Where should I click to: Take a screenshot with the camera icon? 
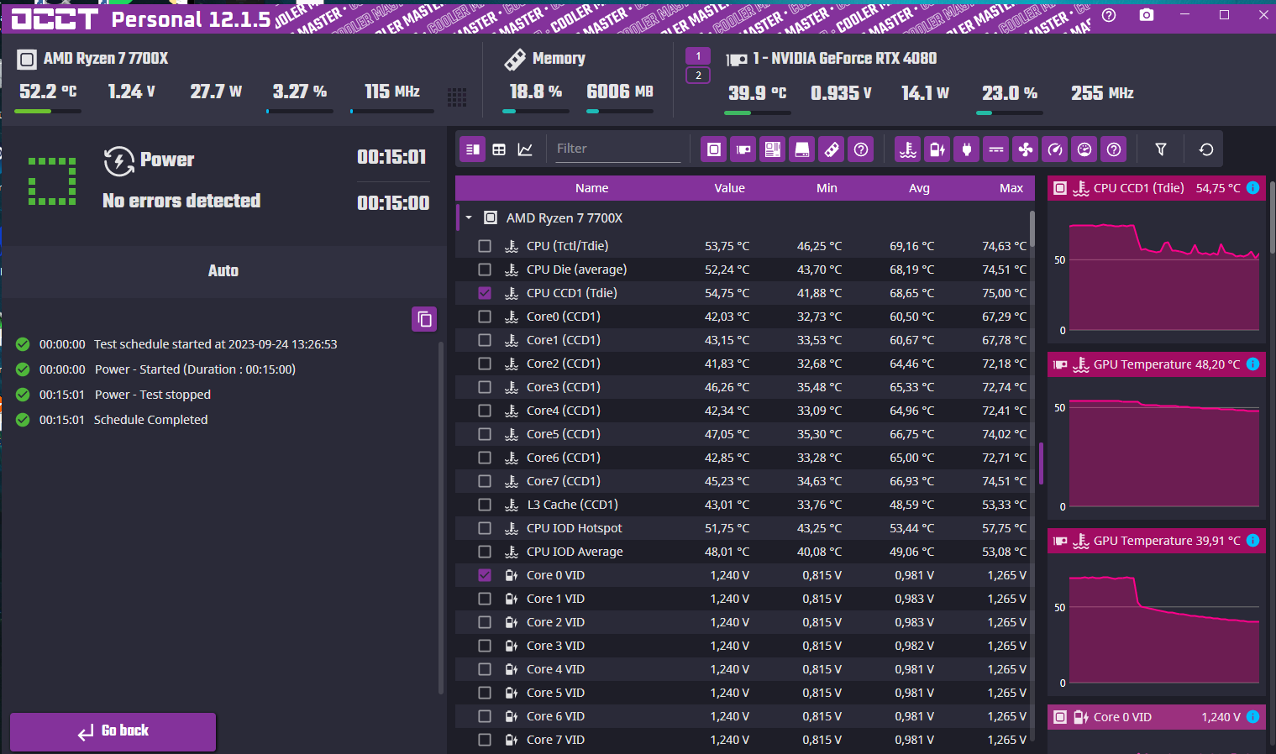1147,15
